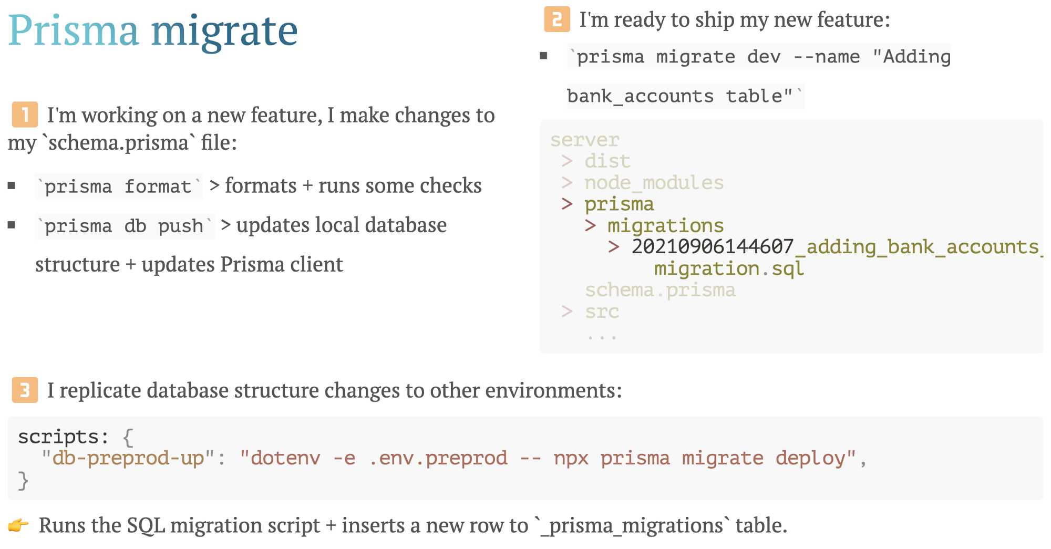Screen dimensions: 1051x549
Task: Click the dotenv migrate deploy command string
Action: 547,458
